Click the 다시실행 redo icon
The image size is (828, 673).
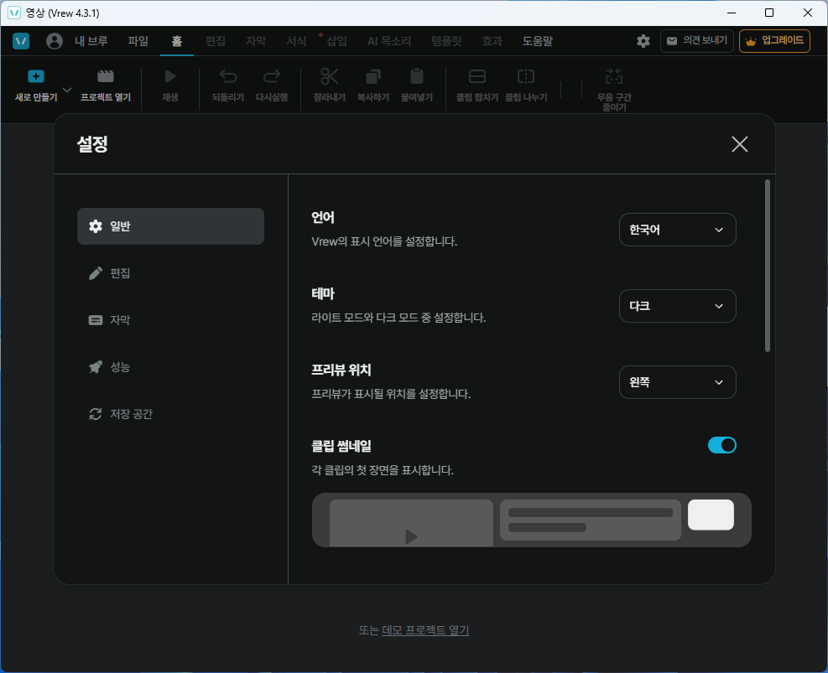coord(272,76)
